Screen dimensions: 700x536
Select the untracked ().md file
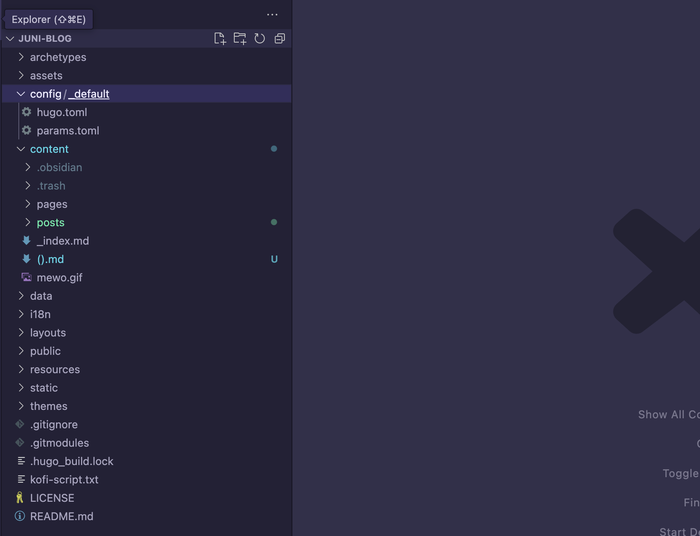pos(51,259)
